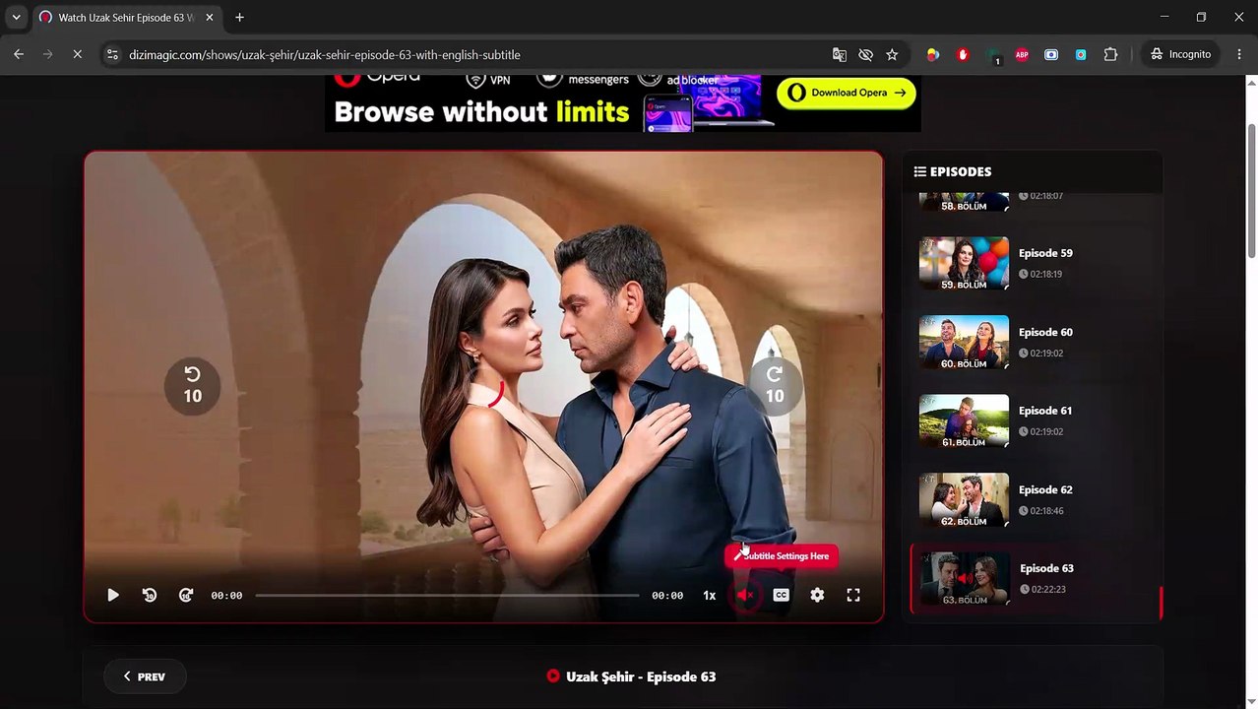Click the red shield extension icon
The width and height of the screenshot is (1258, 709).
pos(963,54)
